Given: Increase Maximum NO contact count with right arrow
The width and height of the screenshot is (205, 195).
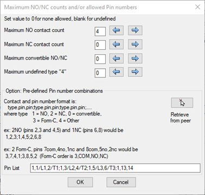Looking at the screenshot, I should [135, 30].
